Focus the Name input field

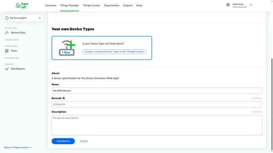click(157, 91)
